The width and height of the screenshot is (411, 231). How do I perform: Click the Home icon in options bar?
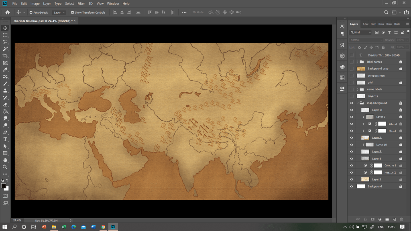point(7,12)
